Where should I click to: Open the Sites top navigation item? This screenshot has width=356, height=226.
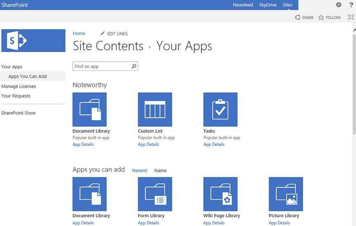287,5
